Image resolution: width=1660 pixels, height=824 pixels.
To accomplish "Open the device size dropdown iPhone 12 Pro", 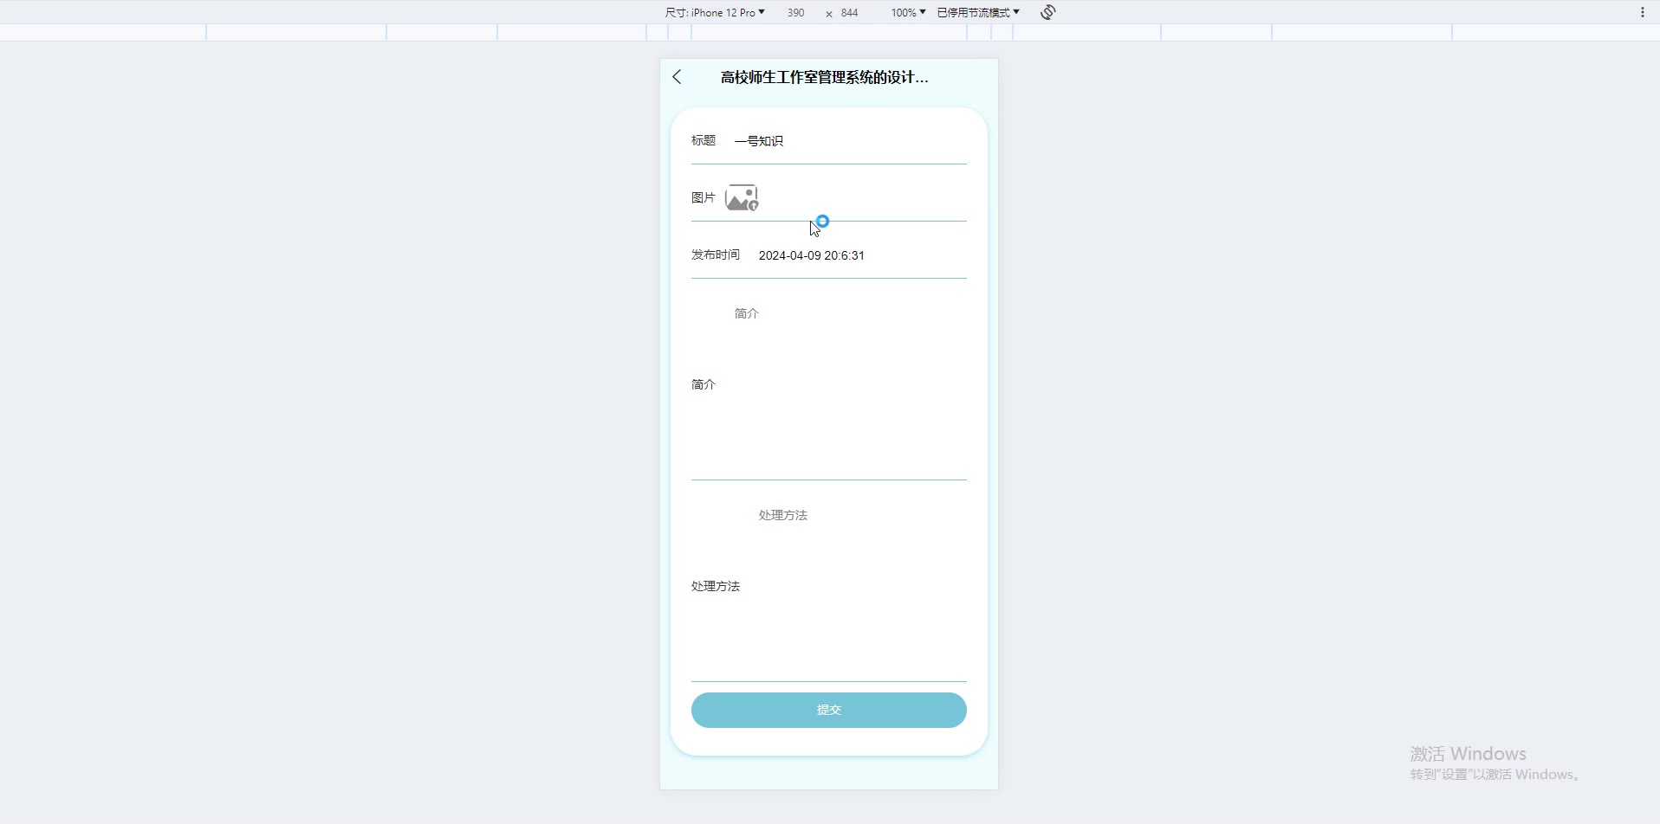I will pyautogui.click(x=715, y=12).
